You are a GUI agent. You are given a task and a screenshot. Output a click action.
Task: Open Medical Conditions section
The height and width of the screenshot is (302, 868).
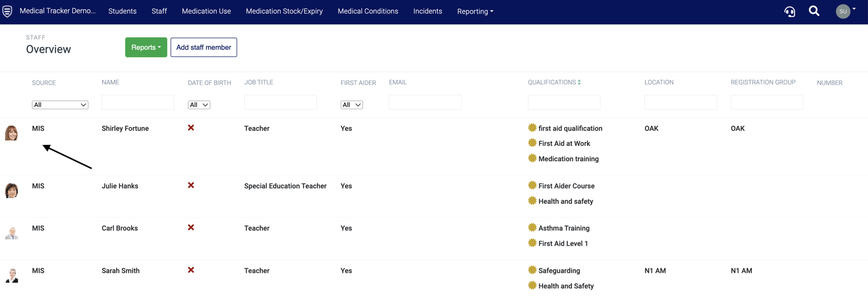pyautogui.click(x=368, y=11)
